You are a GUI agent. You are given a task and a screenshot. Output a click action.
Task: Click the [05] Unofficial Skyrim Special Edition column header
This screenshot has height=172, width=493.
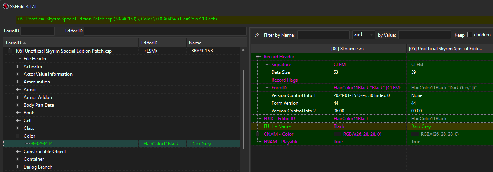(x=445, y=48)
